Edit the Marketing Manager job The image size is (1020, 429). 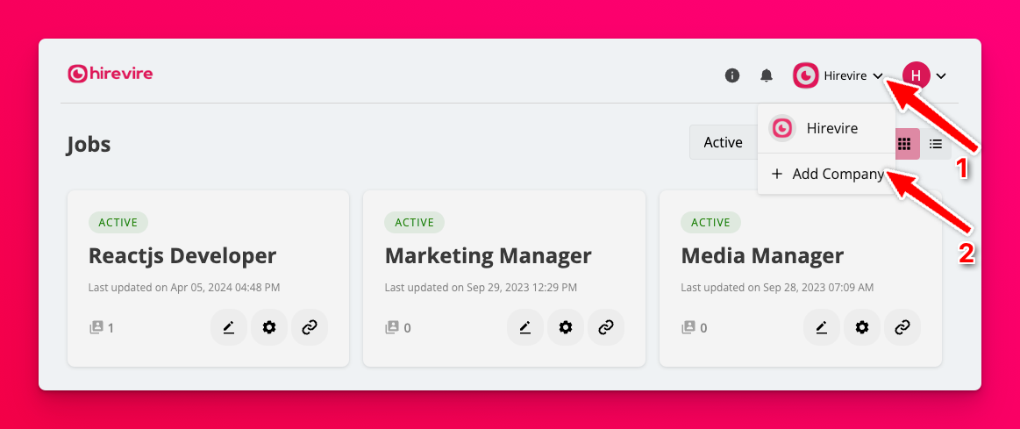[525, 327]
